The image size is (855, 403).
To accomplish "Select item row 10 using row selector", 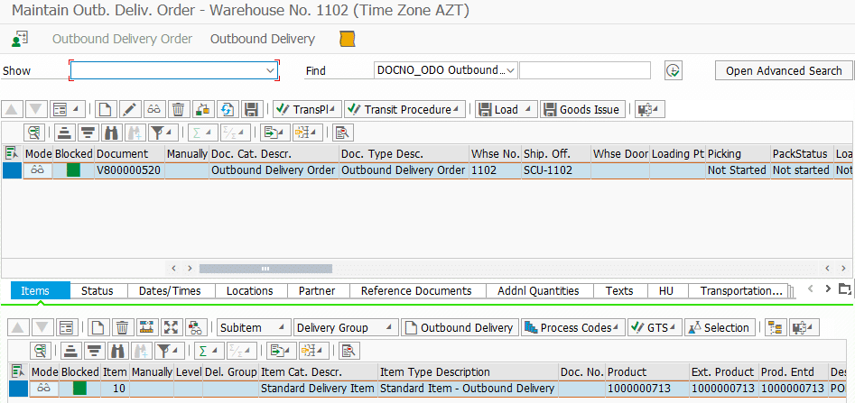I will point(17,389).
